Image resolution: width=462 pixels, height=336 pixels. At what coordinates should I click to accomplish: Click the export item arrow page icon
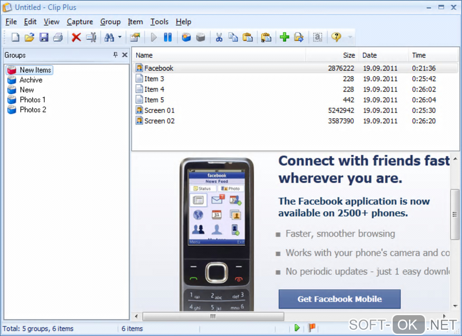(299, 37)
